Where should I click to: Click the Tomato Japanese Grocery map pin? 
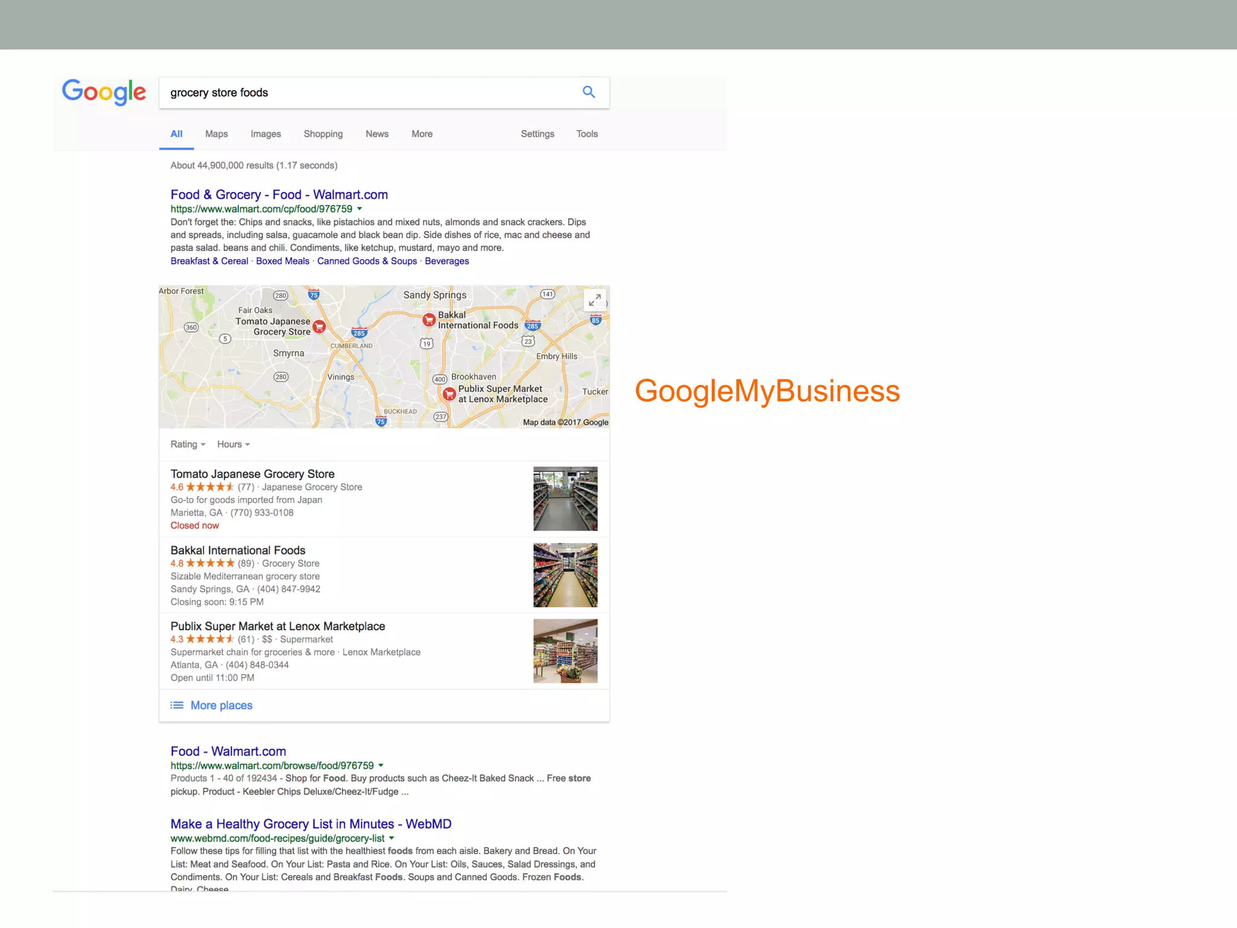click(x=320, y=327)
